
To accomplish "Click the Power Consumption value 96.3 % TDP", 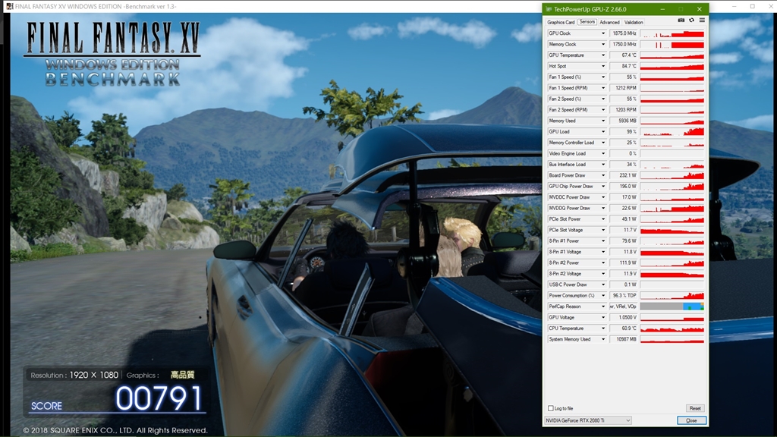I will point(624,295).
